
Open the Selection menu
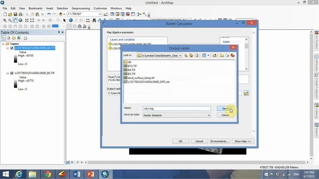pos(62,8)
